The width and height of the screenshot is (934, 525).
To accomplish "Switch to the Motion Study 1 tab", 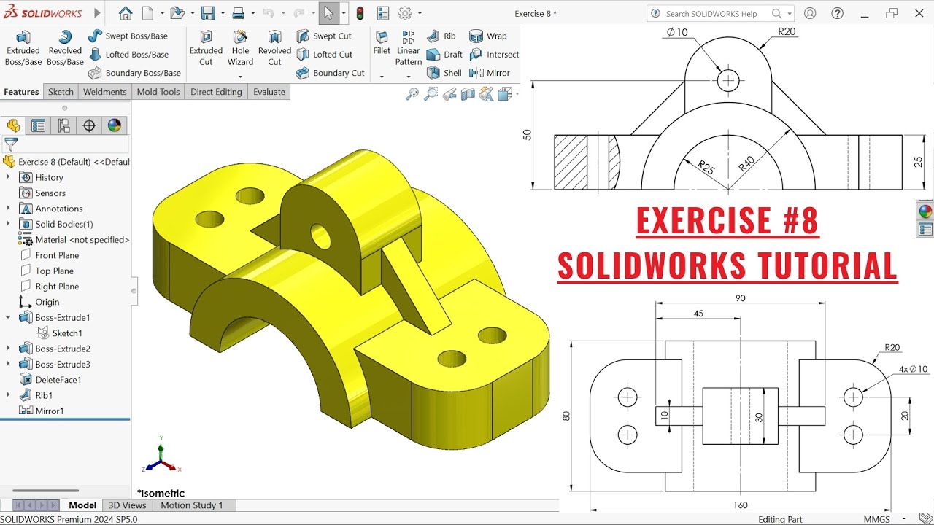I will click(192, 505).
